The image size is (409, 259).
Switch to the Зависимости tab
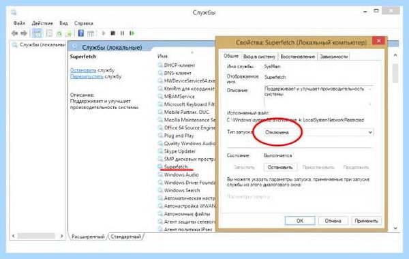(333, 57)
